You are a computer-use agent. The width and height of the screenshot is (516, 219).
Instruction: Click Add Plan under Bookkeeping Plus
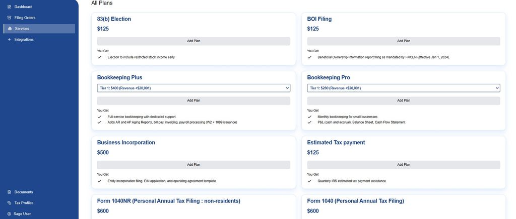(x=193, y=100)
